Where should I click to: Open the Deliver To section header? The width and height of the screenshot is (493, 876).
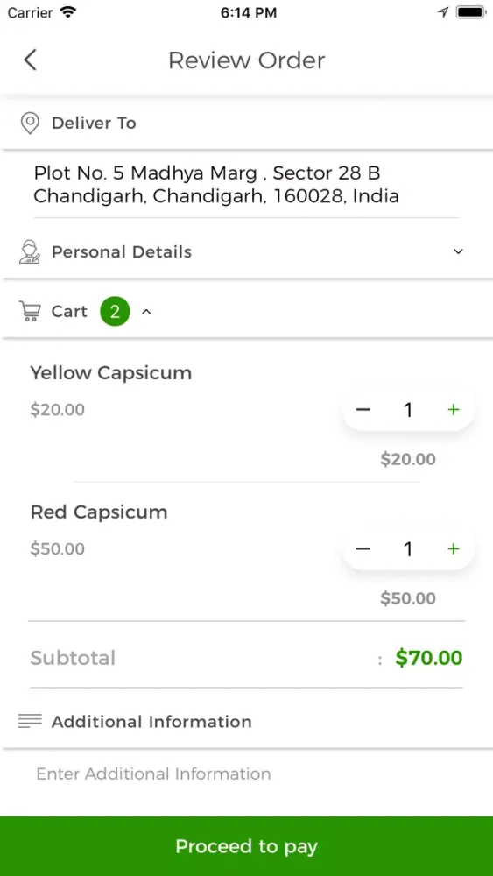click(x=246, y=123)
